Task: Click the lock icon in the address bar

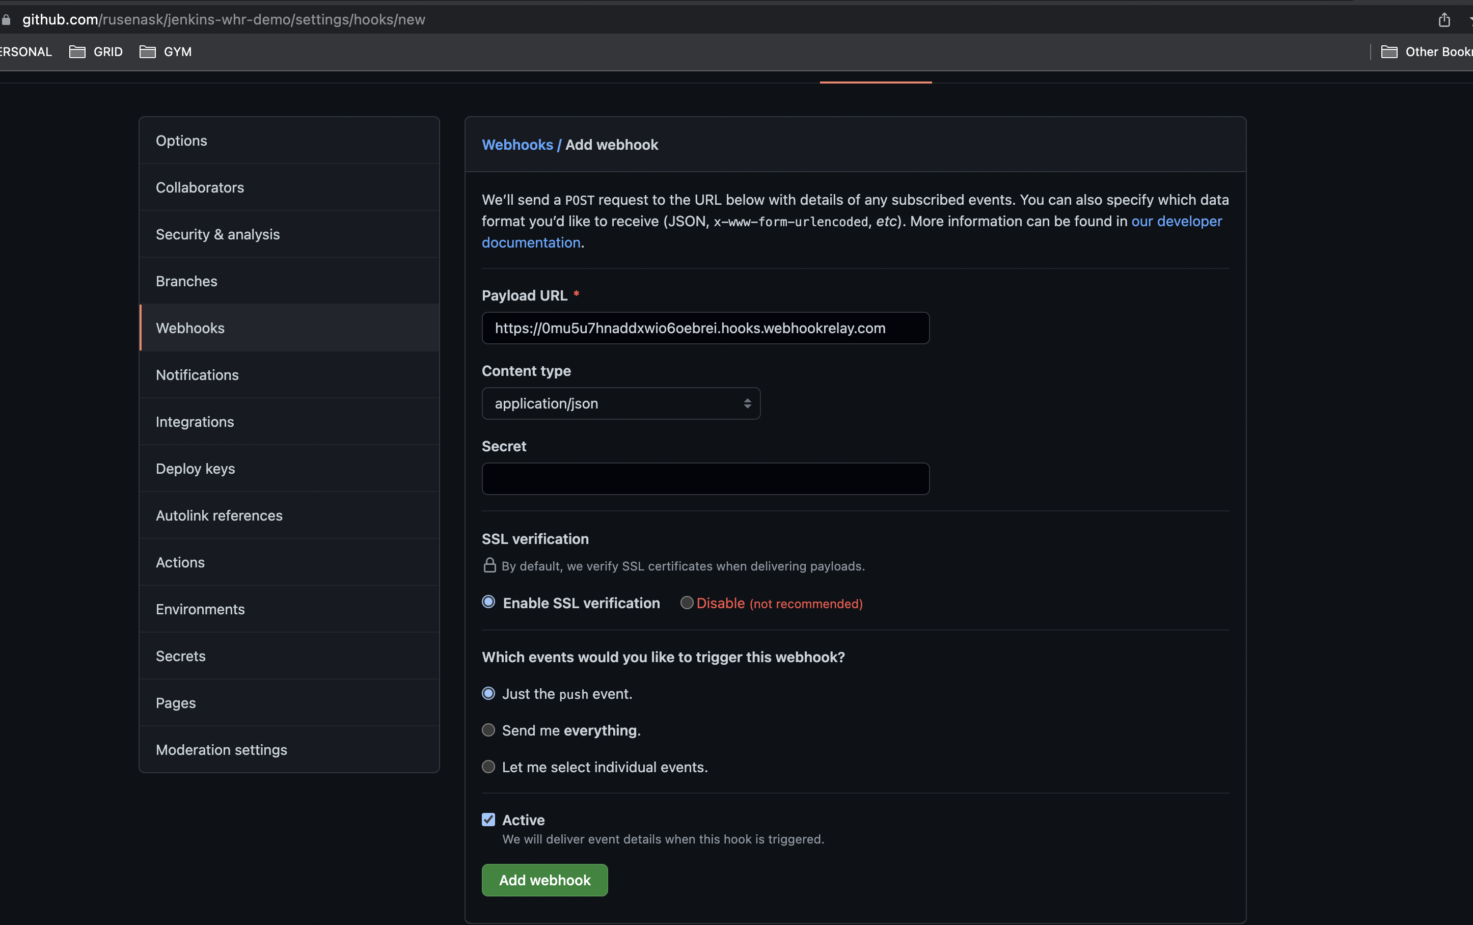Action: click(7, 19)
